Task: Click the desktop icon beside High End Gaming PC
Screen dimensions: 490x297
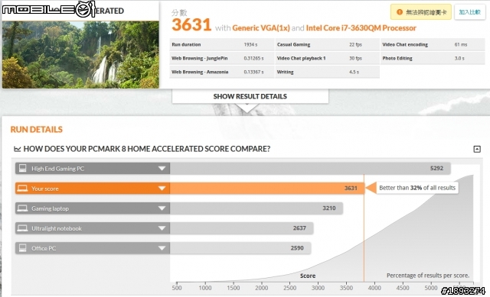Action: coord(22,168)
